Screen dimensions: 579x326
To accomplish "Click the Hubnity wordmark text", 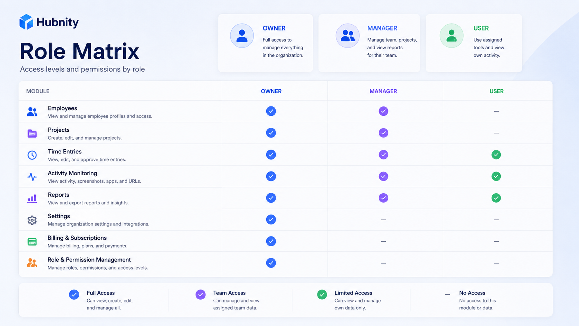I will 57,23.
